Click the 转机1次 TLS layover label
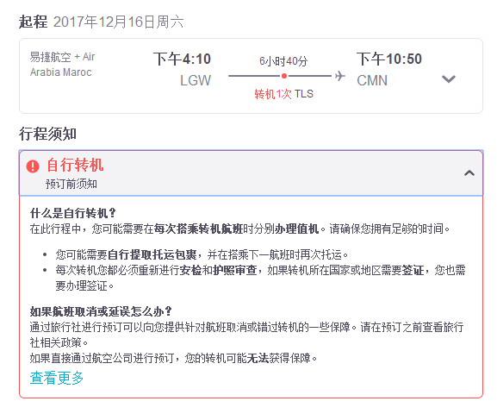 (x=283, y=94)
